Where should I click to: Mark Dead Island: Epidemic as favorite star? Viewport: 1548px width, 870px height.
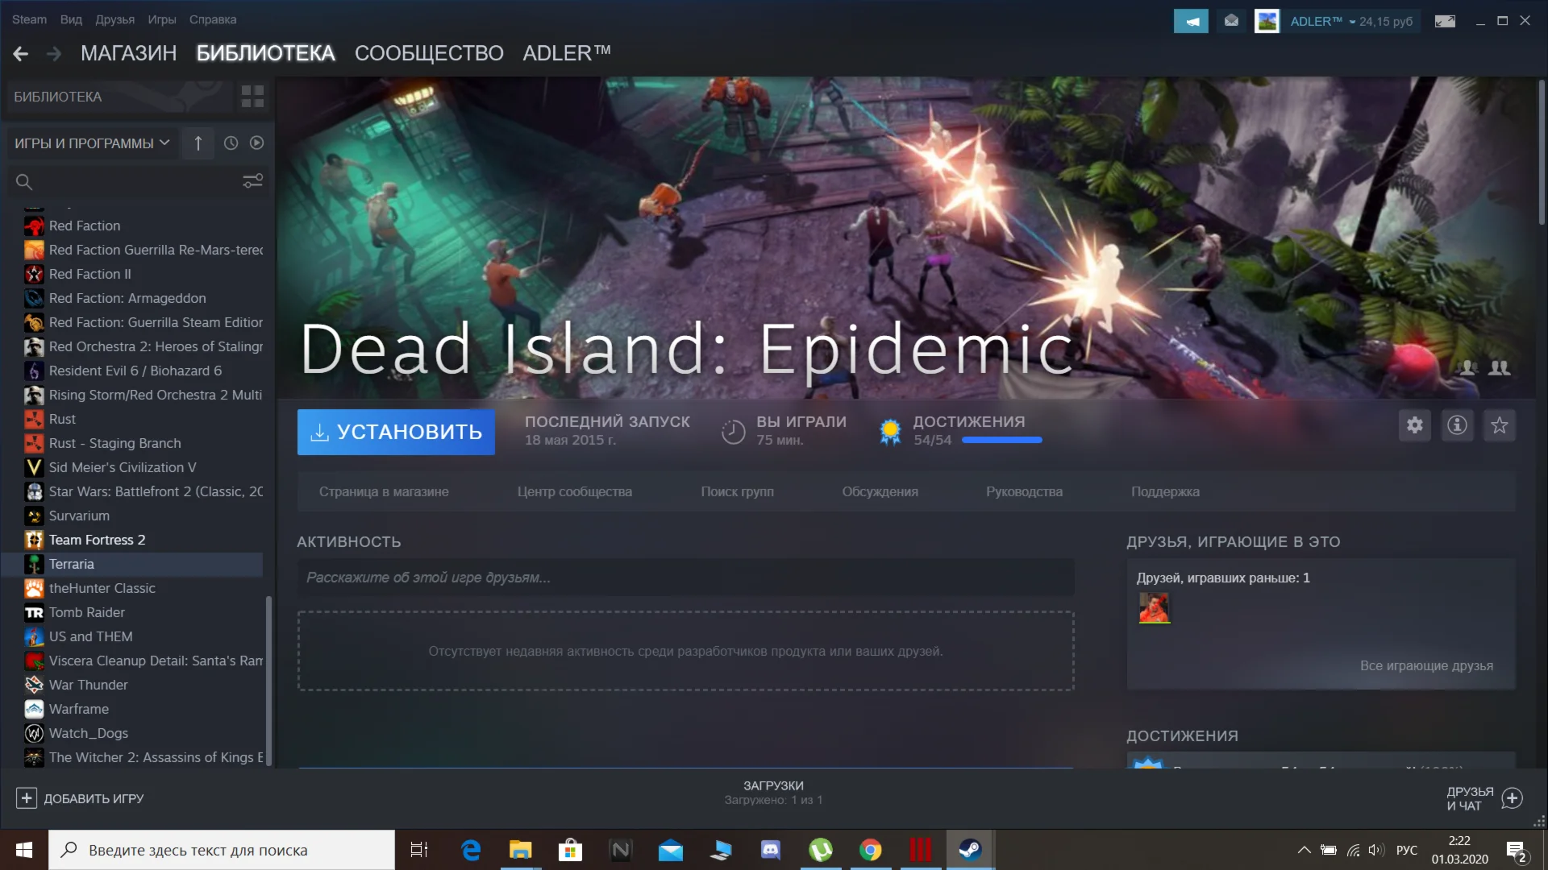click(1499, 425)
